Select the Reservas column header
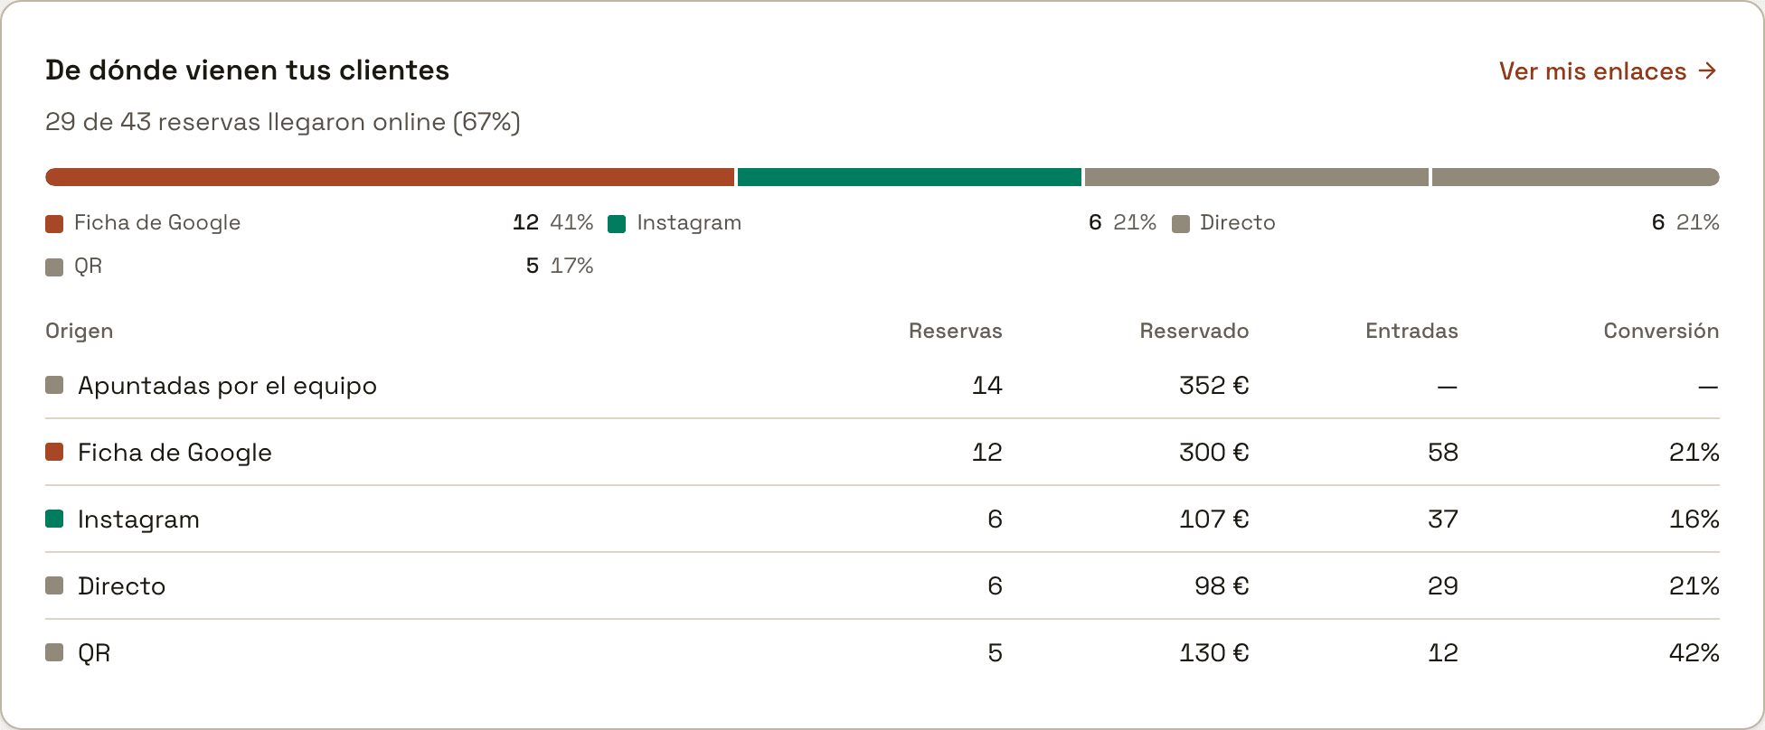 (x=955, y=331)
